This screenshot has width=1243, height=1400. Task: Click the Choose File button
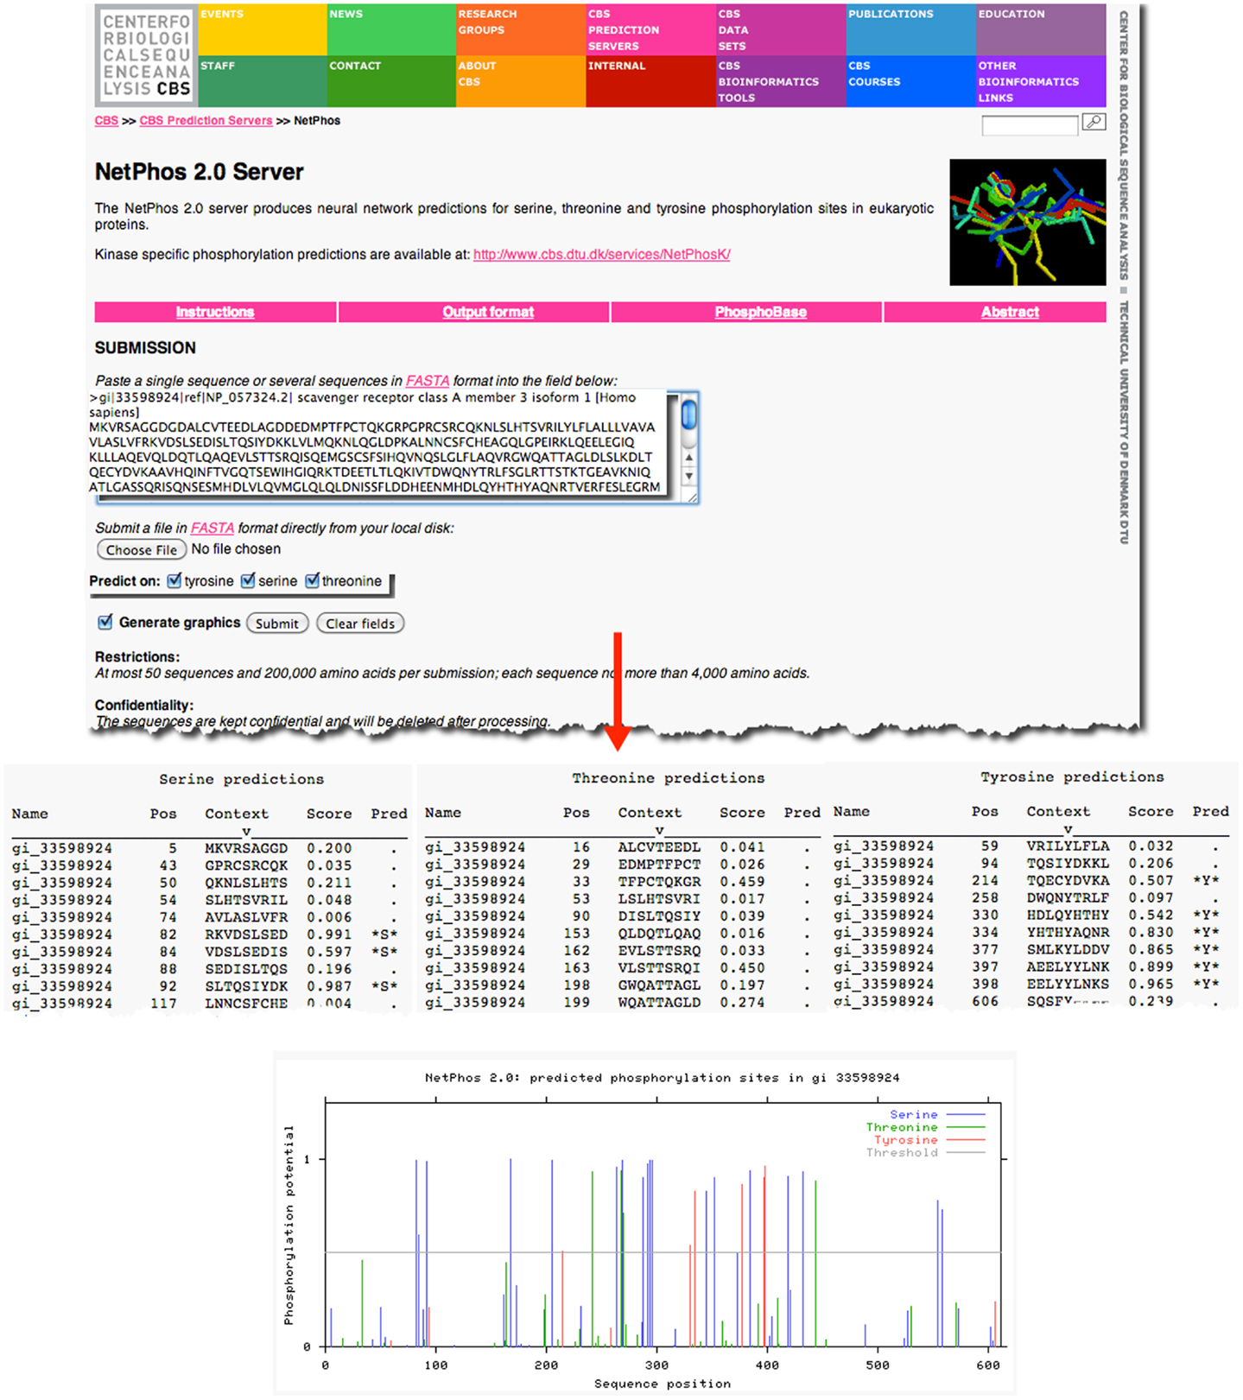[x=141, y=549]
